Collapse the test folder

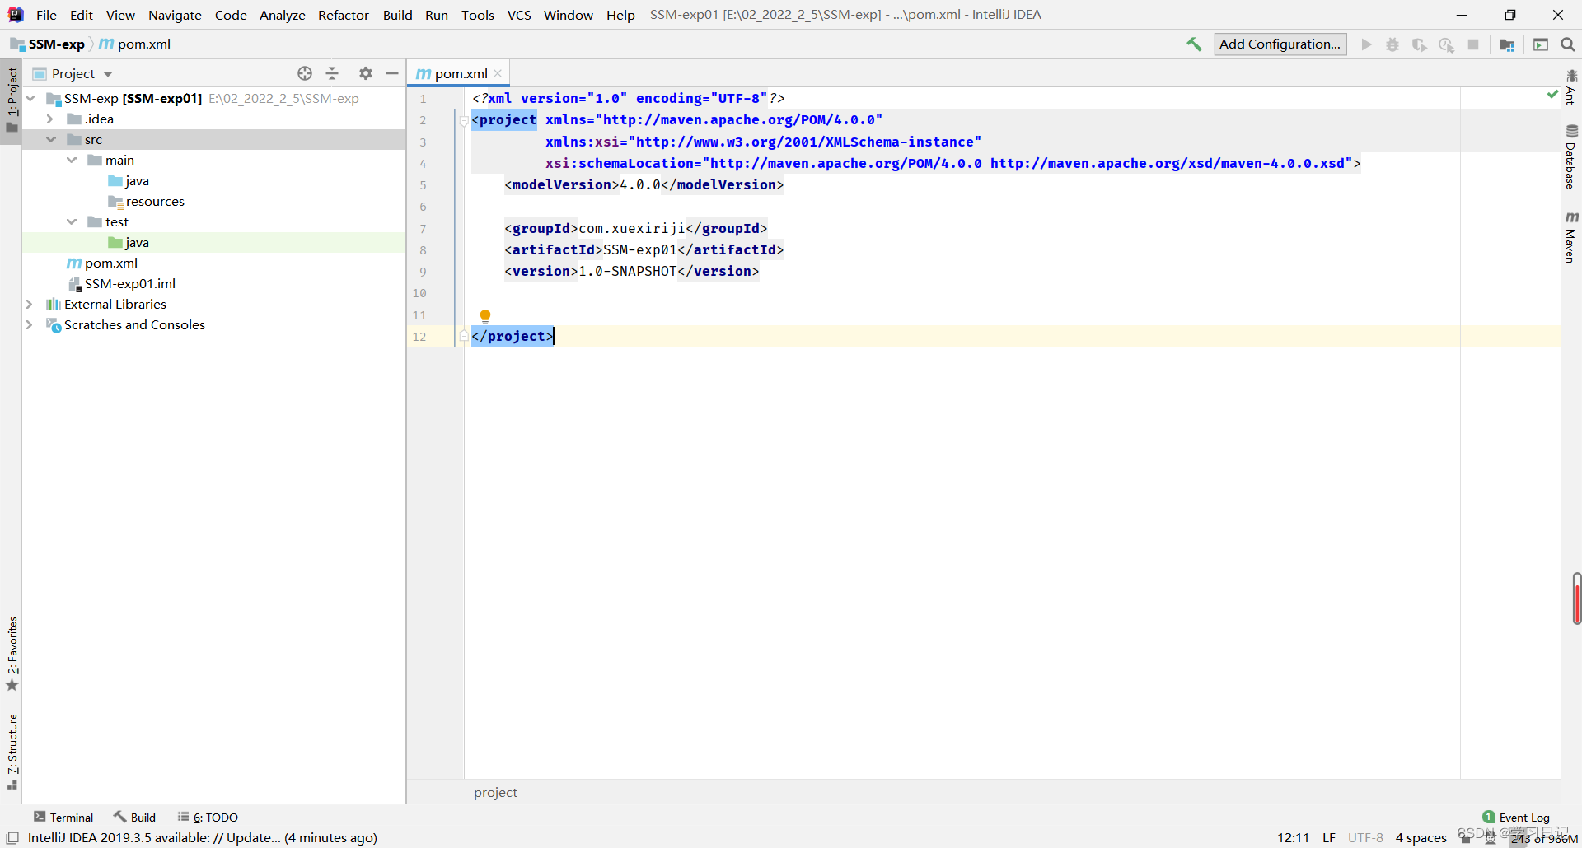tap(72, 221)
